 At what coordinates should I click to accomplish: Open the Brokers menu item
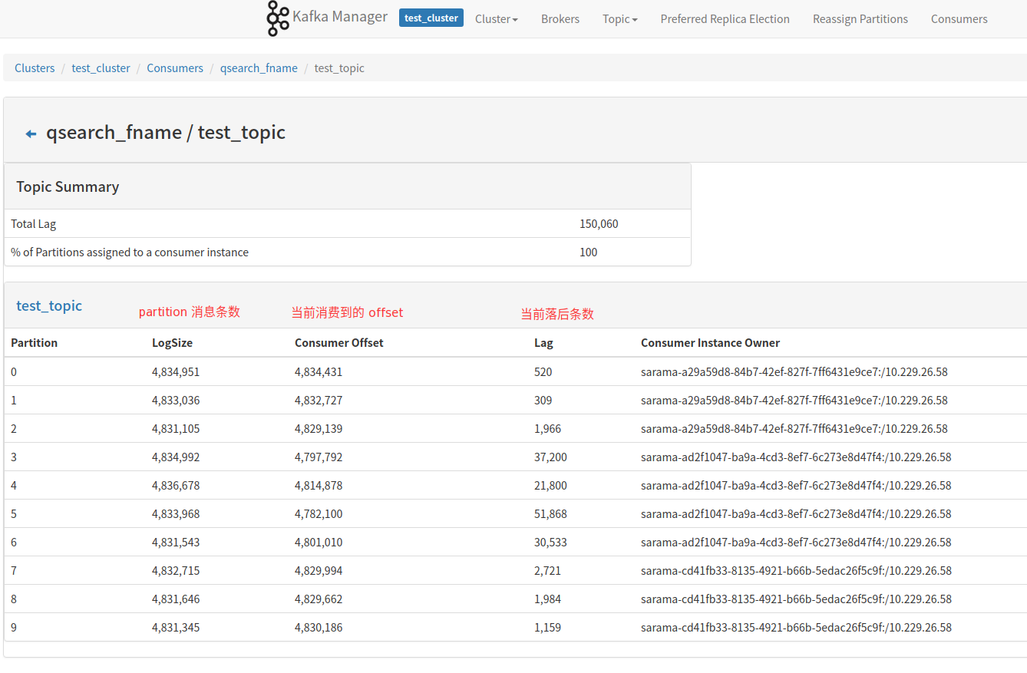(560, 19)
